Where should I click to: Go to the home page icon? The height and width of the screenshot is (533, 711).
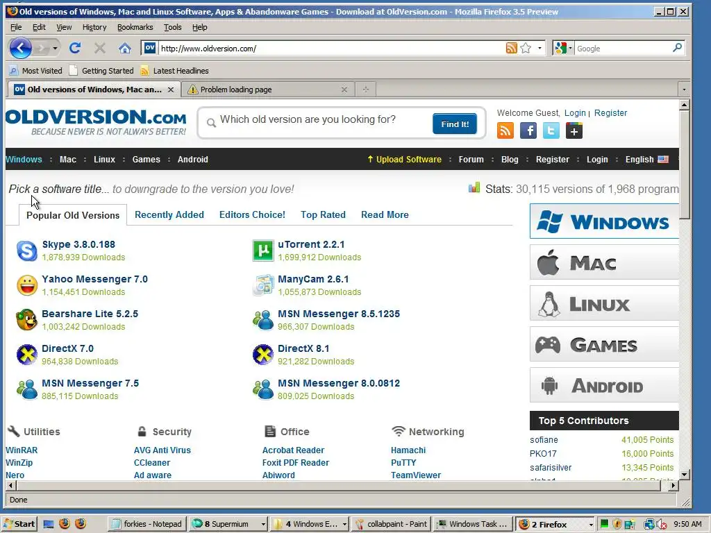pos(125,48)
